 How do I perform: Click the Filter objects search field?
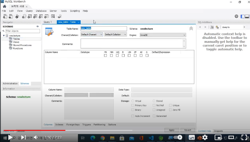[23, 31]
